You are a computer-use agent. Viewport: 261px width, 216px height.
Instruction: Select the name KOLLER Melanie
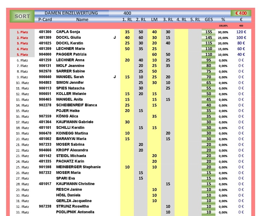tap(71, 94)
